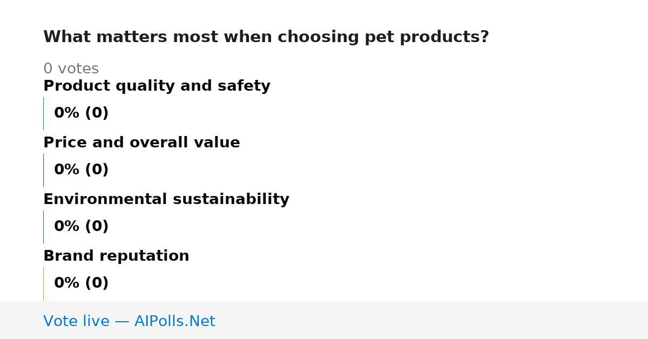
Task: Select the "Brand reputation" option
Action: 116,256
